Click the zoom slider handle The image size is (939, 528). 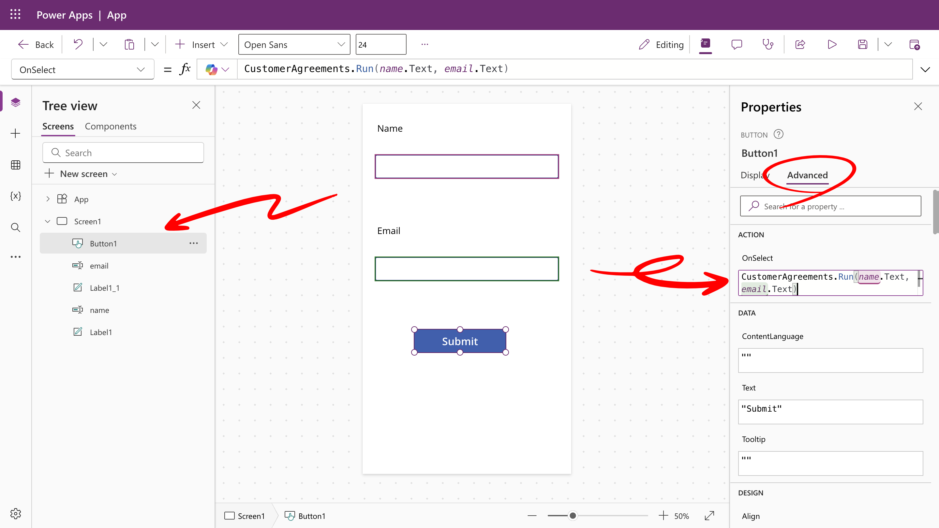tap(573, 516)
